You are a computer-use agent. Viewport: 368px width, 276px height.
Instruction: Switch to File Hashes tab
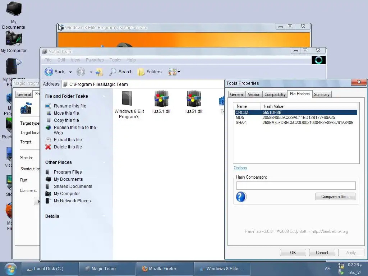300,94
